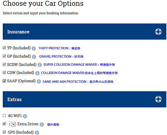Open GPS (Included) info icon
This screenshot has height=135, width=167.
[37, 132]
